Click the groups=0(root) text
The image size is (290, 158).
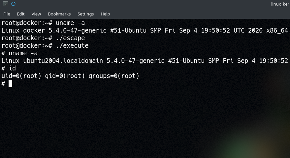(114, 76)
